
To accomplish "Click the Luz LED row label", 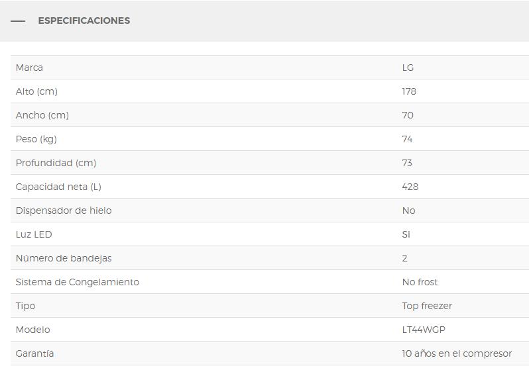I will coord(34,234).
